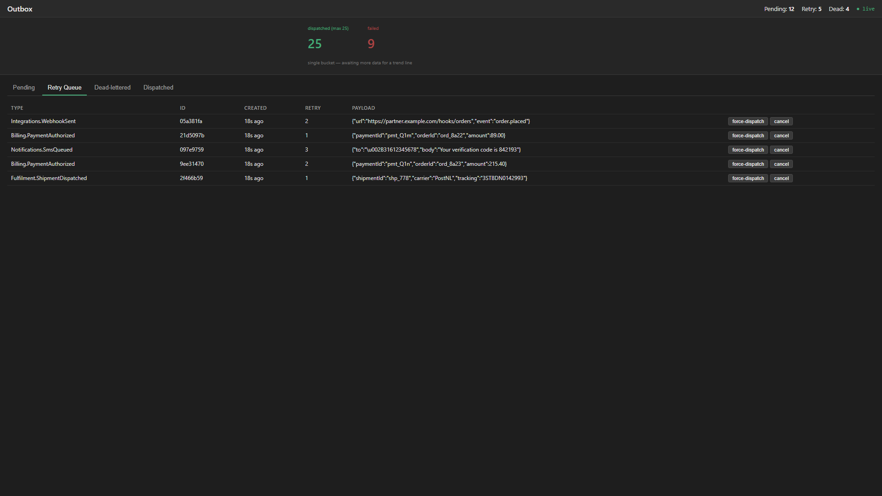Image resolution: width=882 pixels, height=496 pixels.
Task: Click the ID column header
Action: tap(182, 108)
